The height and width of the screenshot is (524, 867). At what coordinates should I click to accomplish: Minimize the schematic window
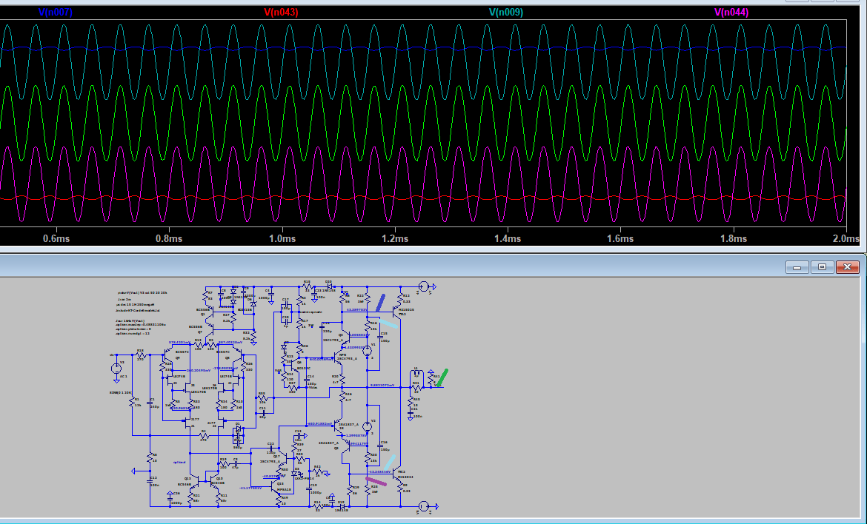tap(797, 267)
